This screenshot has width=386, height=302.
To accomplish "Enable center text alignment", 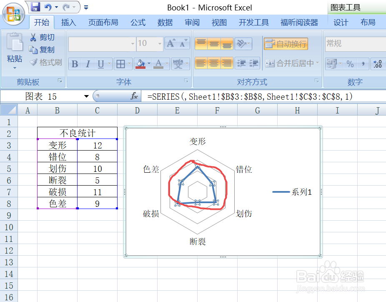I will 213,64.
